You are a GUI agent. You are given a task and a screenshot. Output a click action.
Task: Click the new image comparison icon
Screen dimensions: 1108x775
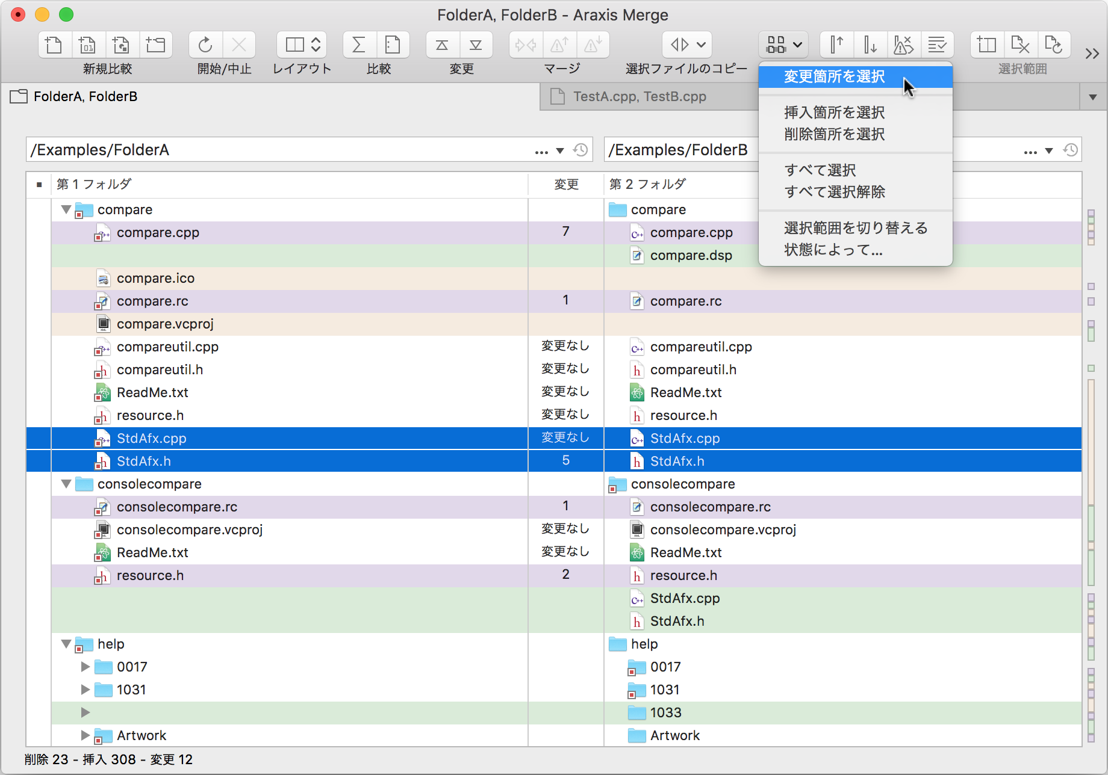click(x=122, y=45)
